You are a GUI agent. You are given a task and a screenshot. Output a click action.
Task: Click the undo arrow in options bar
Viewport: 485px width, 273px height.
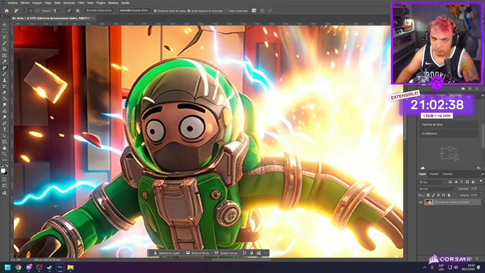pyautogui.click(x=262, y=11)
